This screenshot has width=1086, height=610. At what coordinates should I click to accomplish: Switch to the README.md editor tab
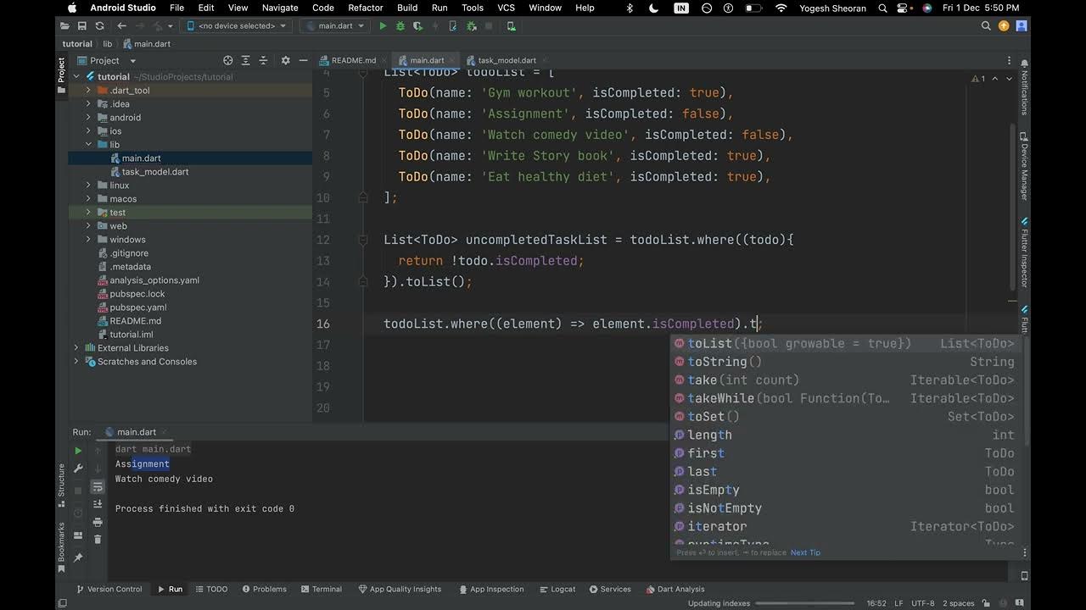[353, 60]
